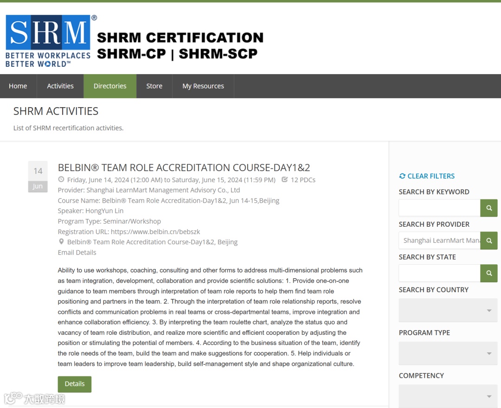
Task: Click the SHRM Certification header text
Action: pos(180,45)
